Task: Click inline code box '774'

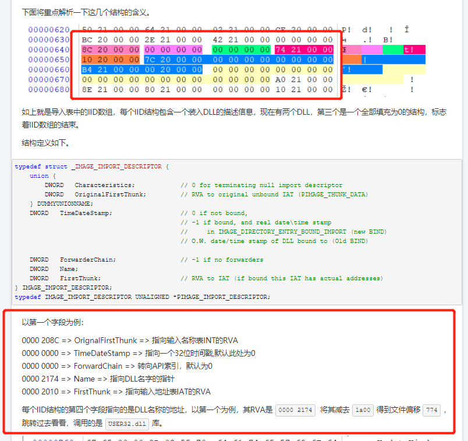Action: [431, 410]
